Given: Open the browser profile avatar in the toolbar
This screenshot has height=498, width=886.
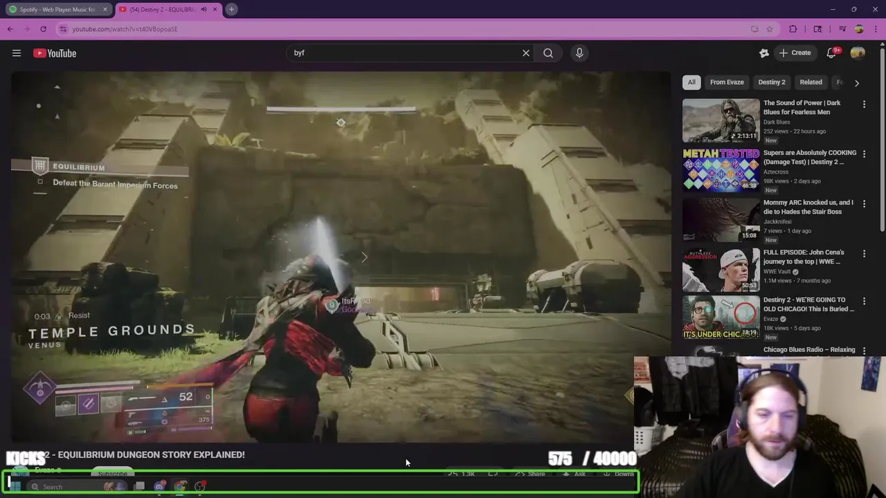Looking at the screenshot, I should (859, 29).
